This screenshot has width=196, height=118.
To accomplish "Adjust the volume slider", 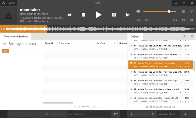I will pos(160,11).
